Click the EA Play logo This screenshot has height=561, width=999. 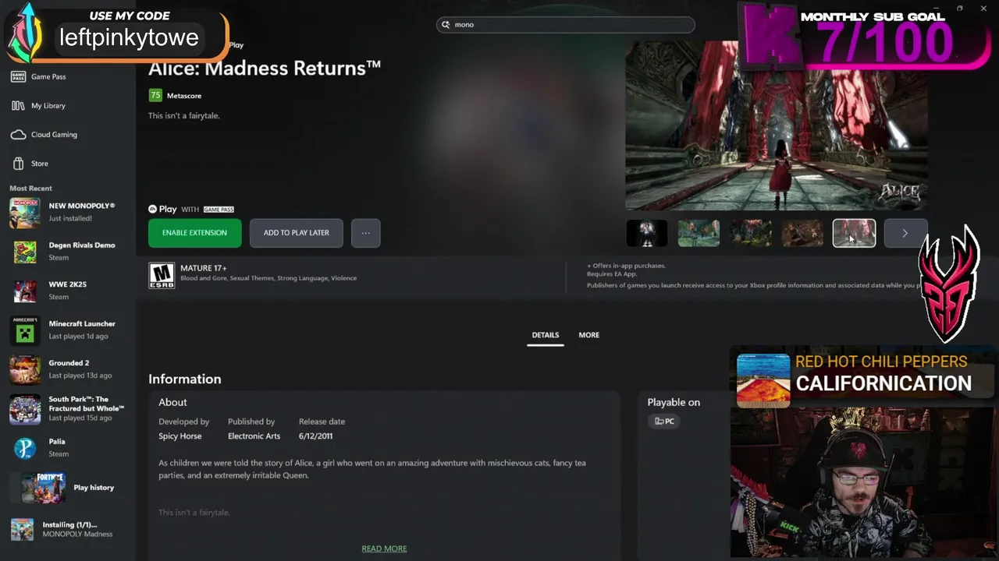pyautogui.click(x=162, y=209)
